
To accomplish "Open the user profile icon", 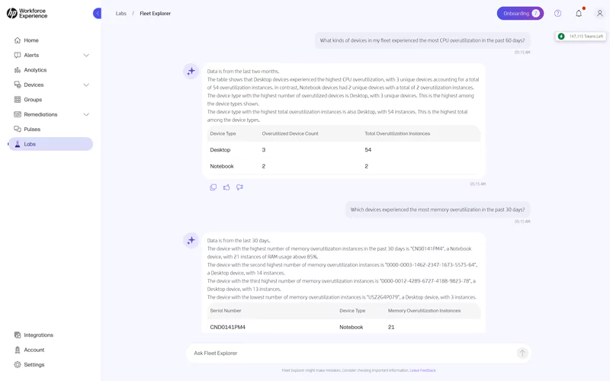I will [x=599, y=13].
